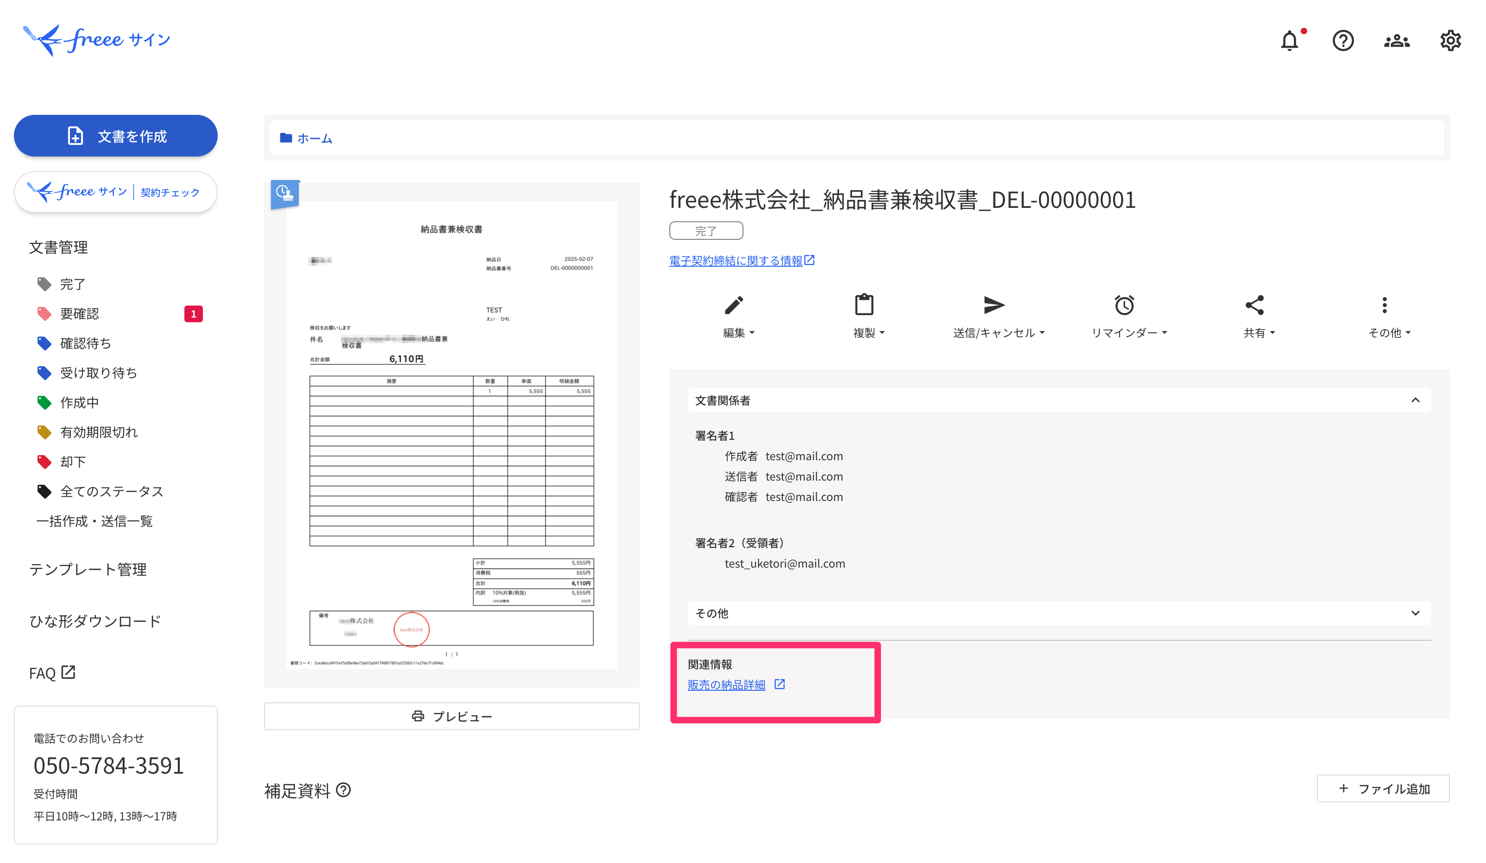
Task: Click the 送信者 test@mail.com entry
Action: (x=784, y=476)
